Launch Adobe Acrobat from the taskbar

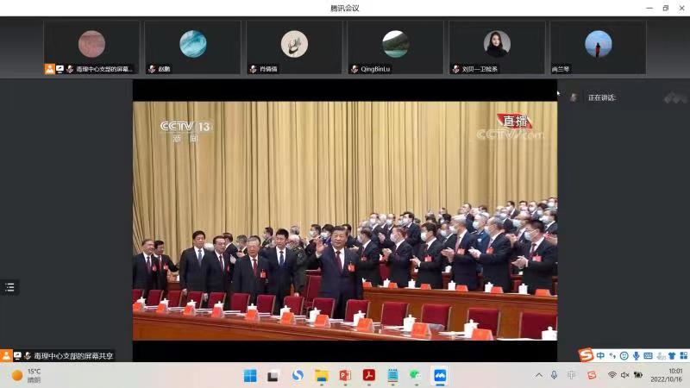click(369, 375)
